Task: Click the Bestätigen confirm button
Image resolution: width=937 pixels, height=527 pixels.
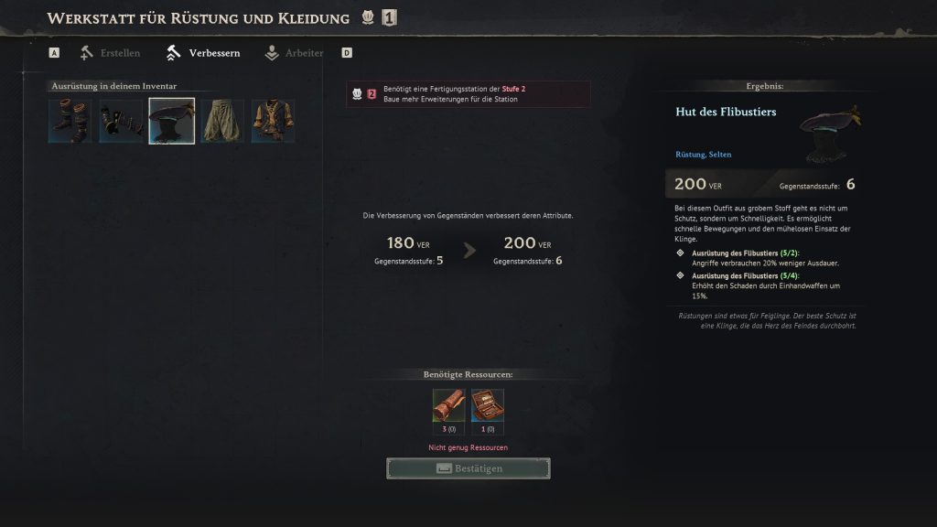Action: pyautogui.click(x=468, y=468)
